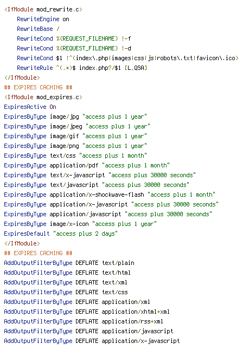Click the RewriteEngine on directive

tap(43, 19)
